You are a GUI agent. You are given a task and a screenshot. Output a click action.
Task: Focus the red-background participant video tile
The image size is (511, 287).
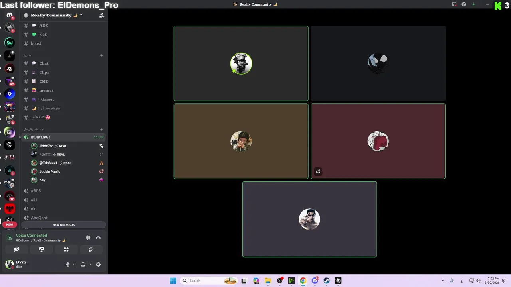point(378,141)
